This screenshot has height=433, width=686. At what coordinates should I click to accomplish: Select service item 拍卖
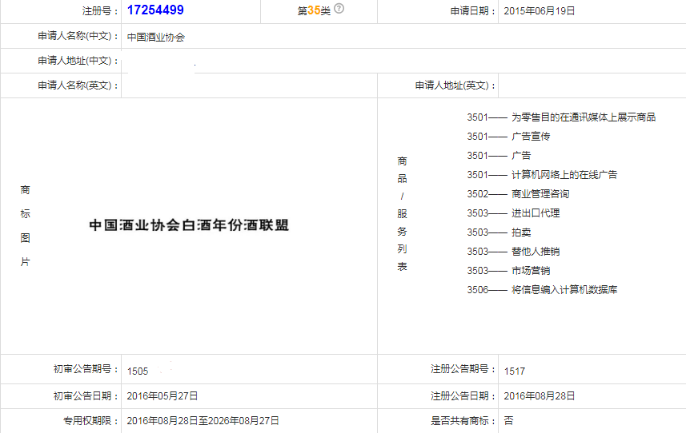(x=521, y=232)
